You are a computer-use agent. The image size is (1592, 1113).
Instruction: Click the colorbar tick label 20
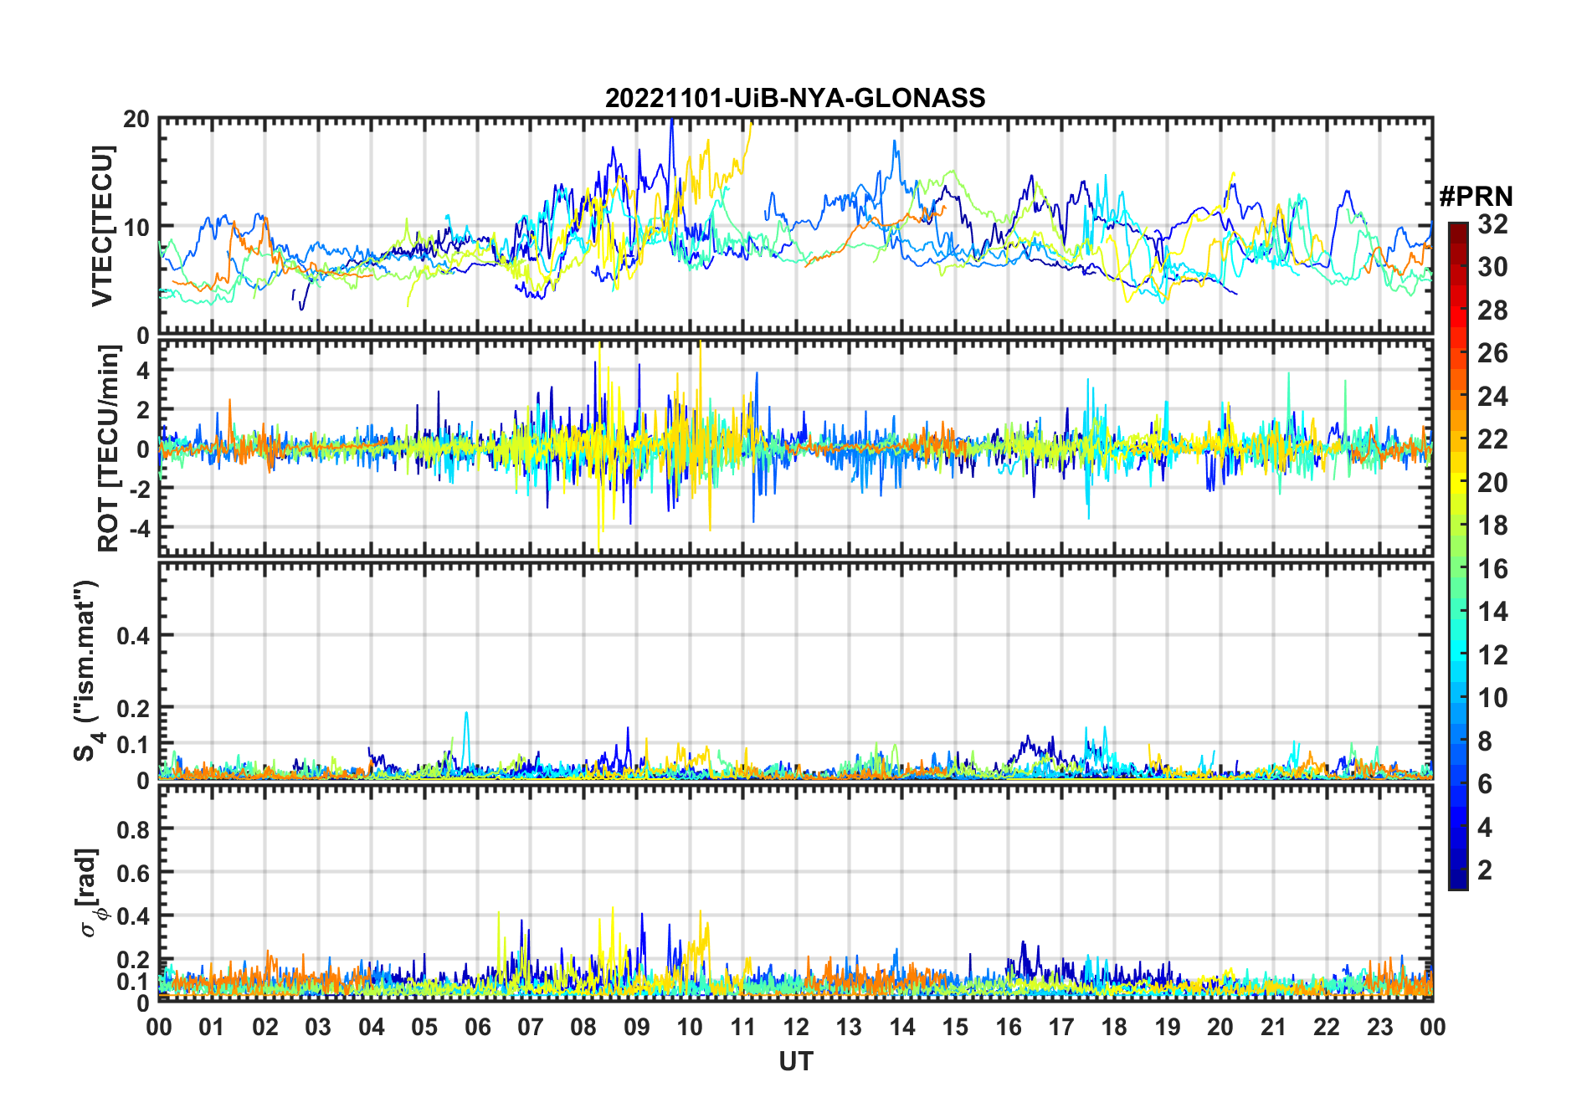click(1492, 483)
